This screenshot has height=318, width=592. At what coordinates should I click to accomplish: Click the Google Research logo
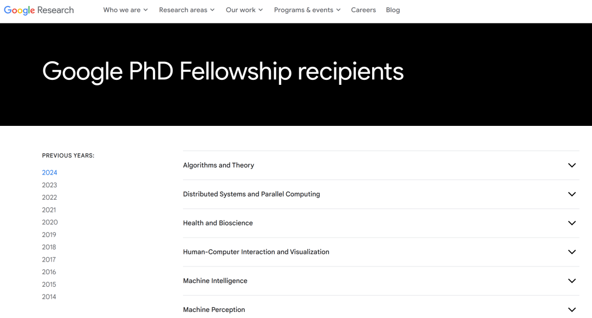[39, 10]
